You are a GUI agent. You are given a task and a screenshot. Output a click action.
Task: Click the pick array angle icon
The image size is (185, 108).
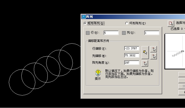coord(145,63)
